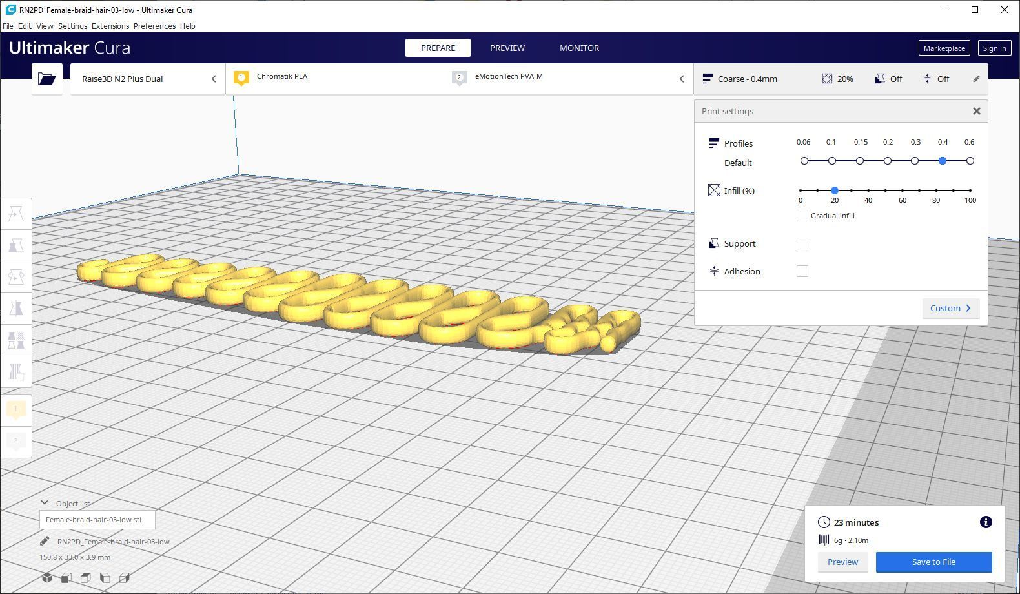Click the print info icon beside time estimate
The height and width of the screenshot is (594, 1020).
985,522
